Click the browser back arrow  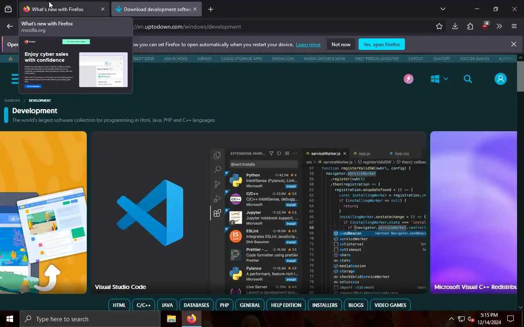coord(10,27)
